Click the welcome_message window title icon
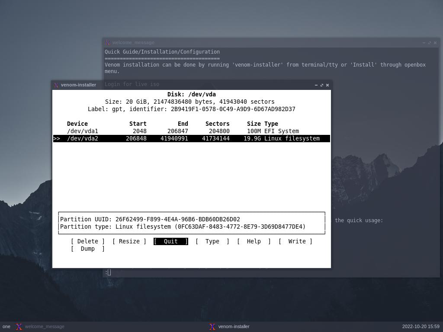Screen dimensions: 443x332 coord(107,43)
